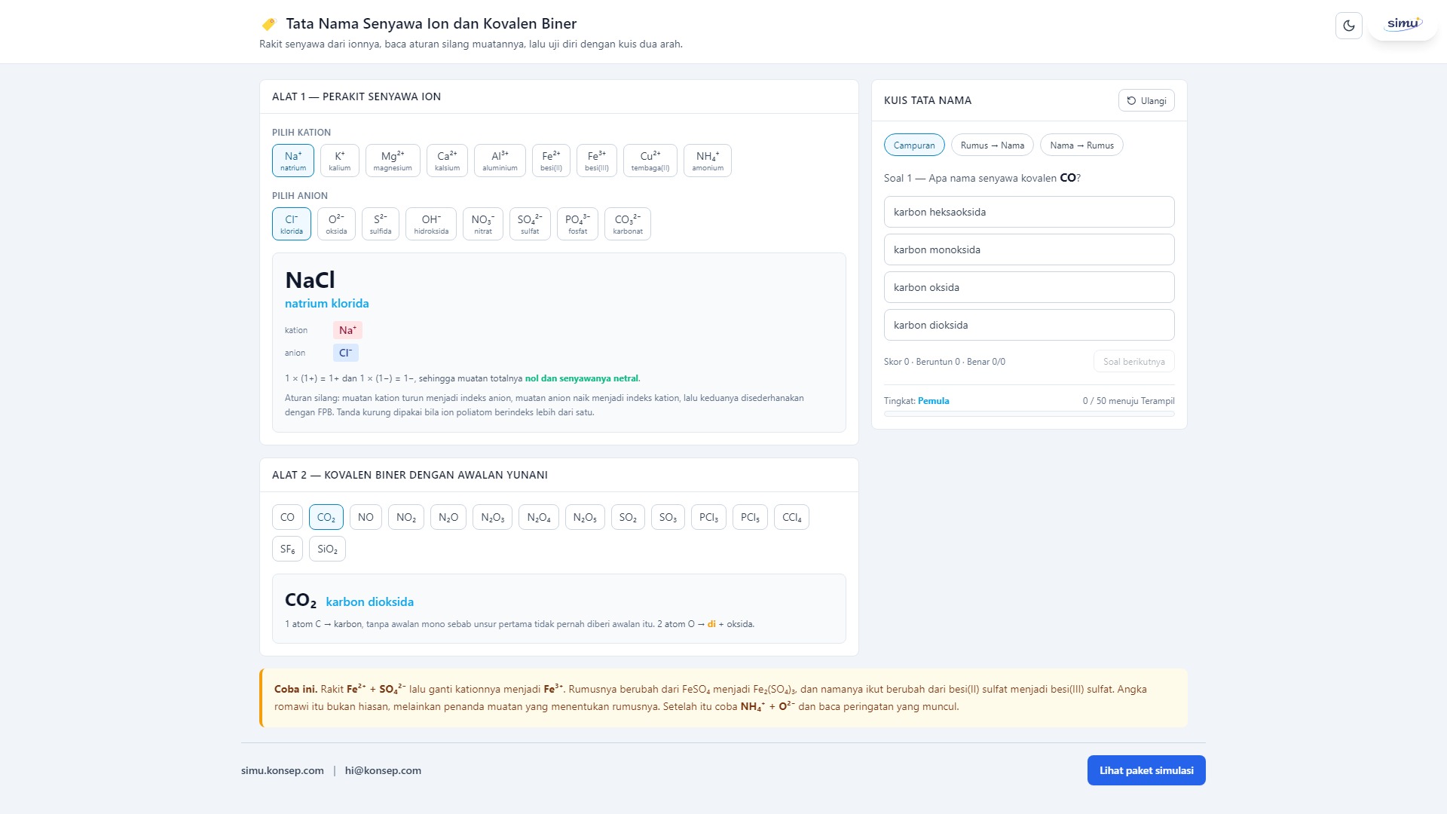Image resolution: width=1447 pixels, height=814 pixels.
Task: Click the Soal berikutnya button
Action: 1133,362
